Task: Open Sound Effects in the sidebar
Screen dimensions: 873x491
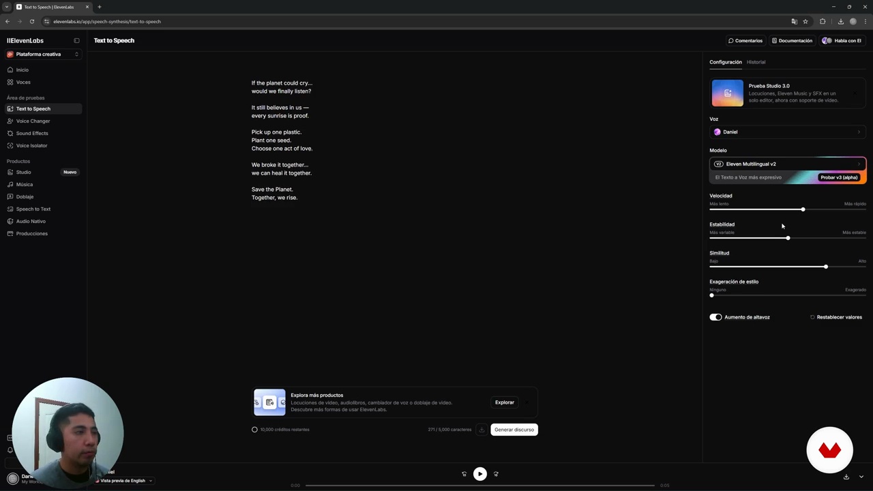Action: [x=44, y=133]
